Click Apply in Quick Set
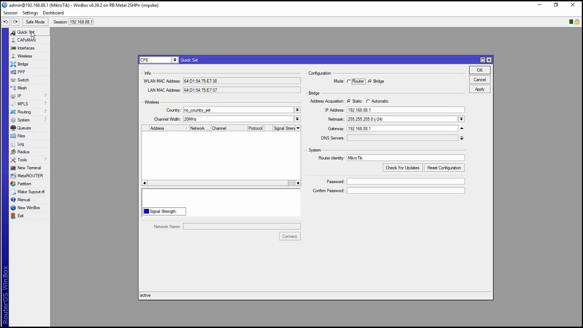This screenshot has width=583, height=328. coord(480,89)
